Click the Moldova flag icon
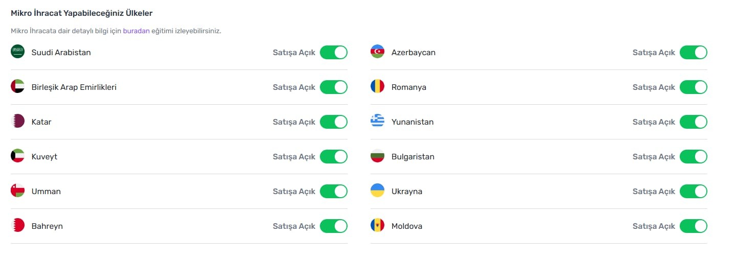 377,225
